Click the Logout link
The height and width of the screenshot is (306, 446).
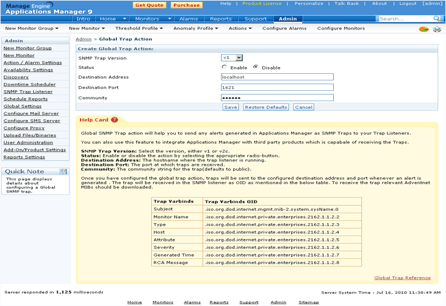408,4
